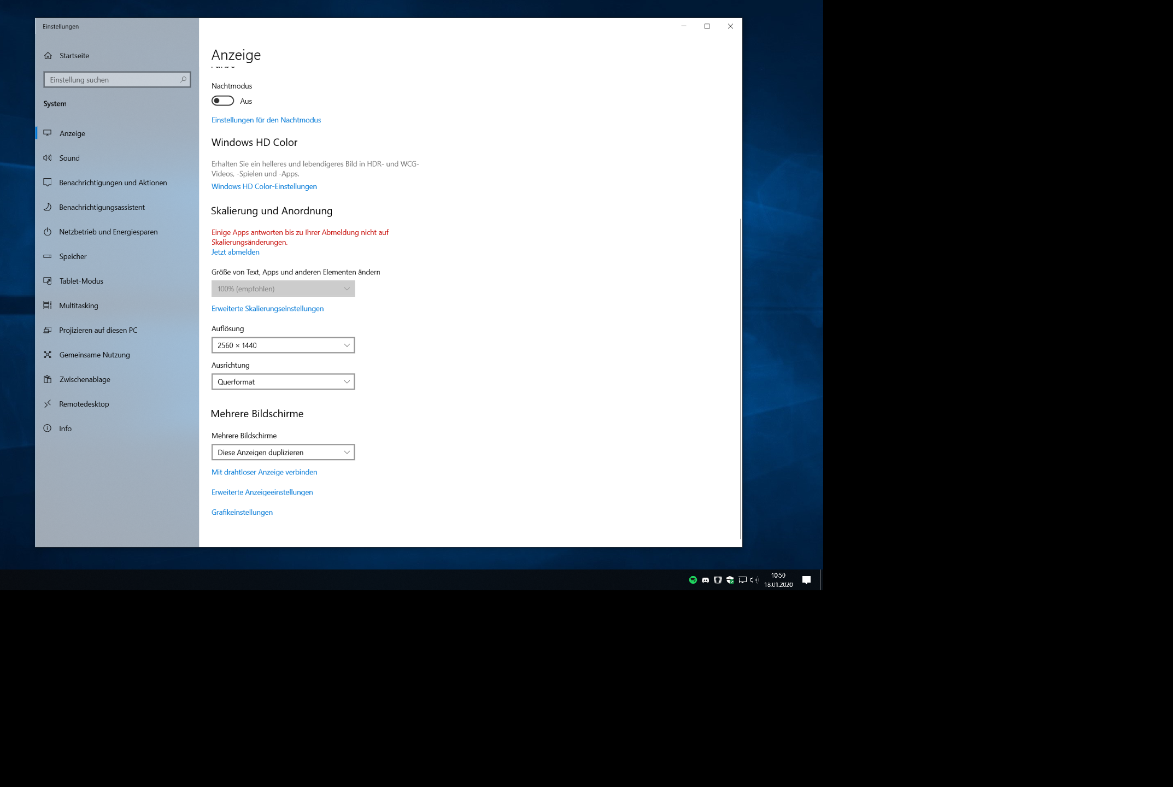This screenshot has height=787, width=1173.
Task: Switch to the Tablet-Modus settings page
Action: pyautogui.click(x=81, y=281)
